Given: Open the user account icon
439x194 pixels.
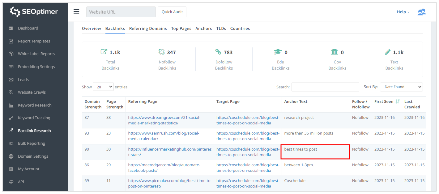Looking at the screenshot, I should 421,12.
